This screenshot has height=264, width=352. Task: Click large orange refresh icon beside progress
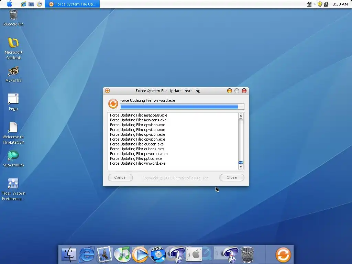point(113,104)
